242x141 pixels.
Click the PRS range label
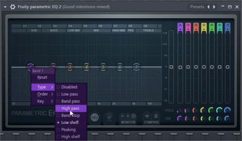click(x=131, y=30)
